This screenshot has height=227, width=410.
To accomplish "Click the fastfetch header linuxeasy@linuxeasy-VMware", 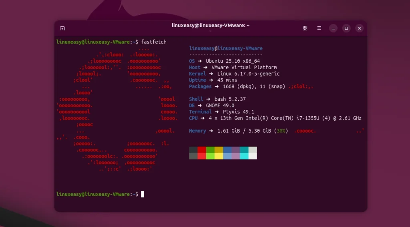I will click(x=226, y=48).
